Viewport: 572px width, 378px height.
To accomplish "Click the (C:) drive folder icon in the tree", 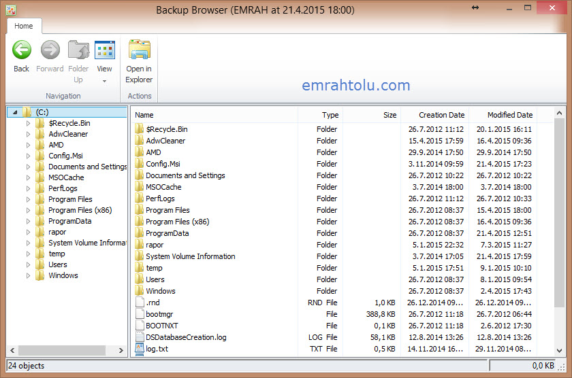I will point(27,112).
